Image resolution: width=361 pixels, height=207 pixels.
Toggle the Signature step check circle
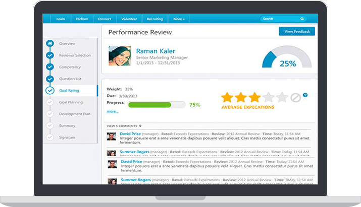click(x=49, y=137)
